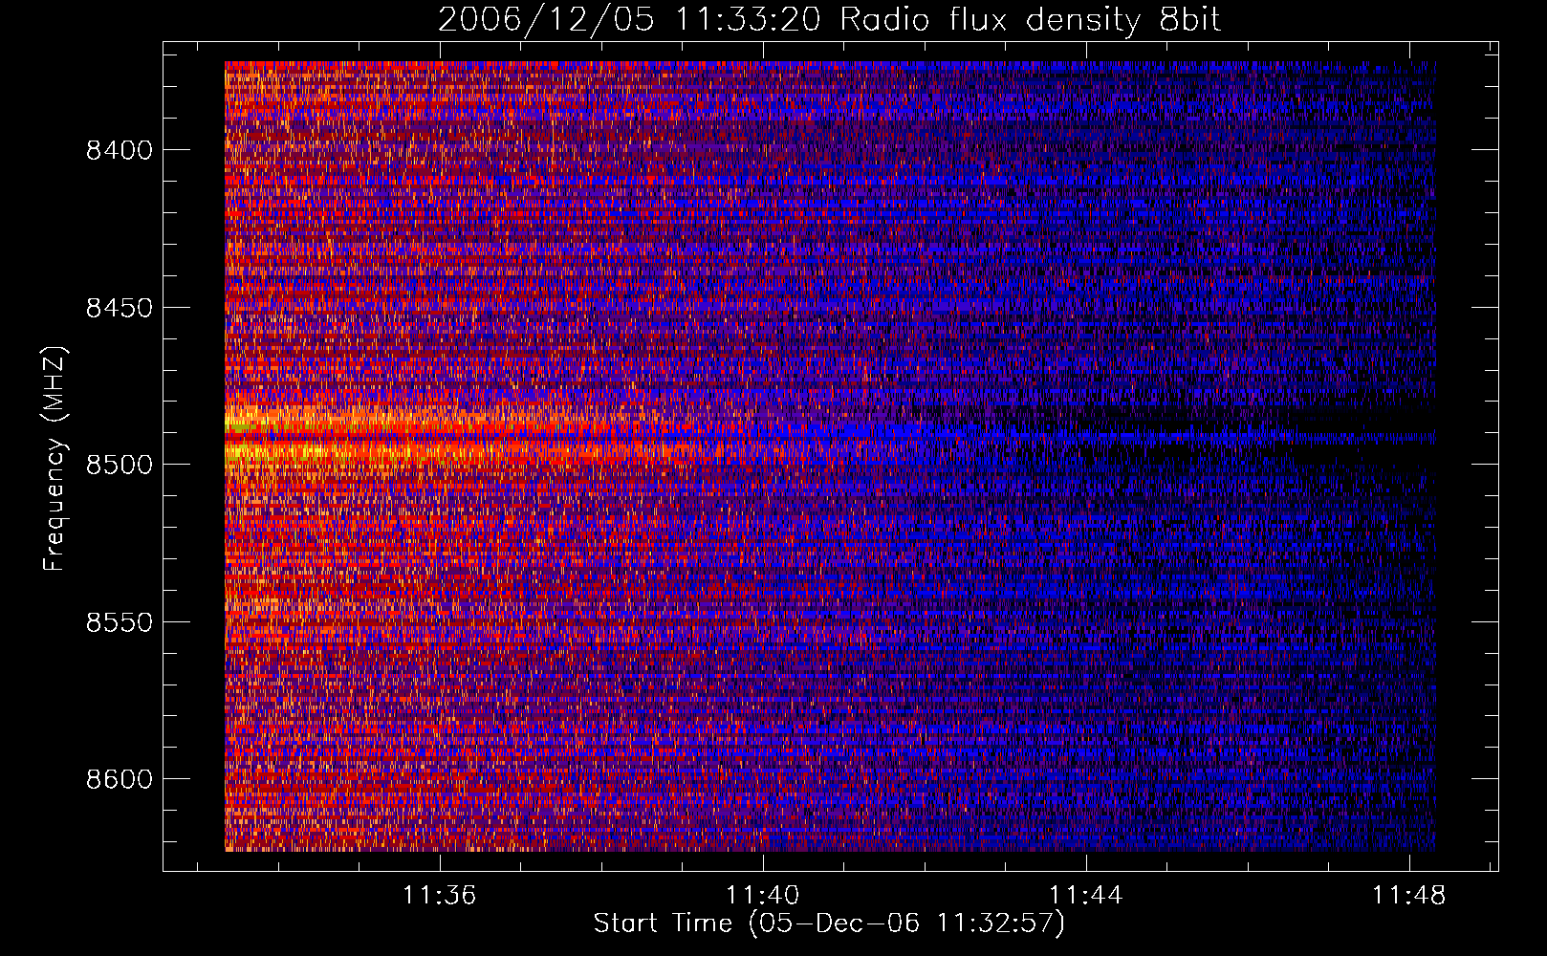Click the 11:36 time tick label

click(440, 896)
